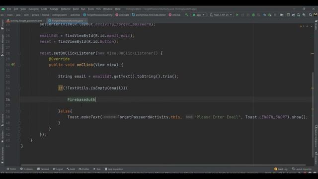318x179 pixels.
Task: Click Attach Debugger to Android Process icon
Action: (270, 15)
